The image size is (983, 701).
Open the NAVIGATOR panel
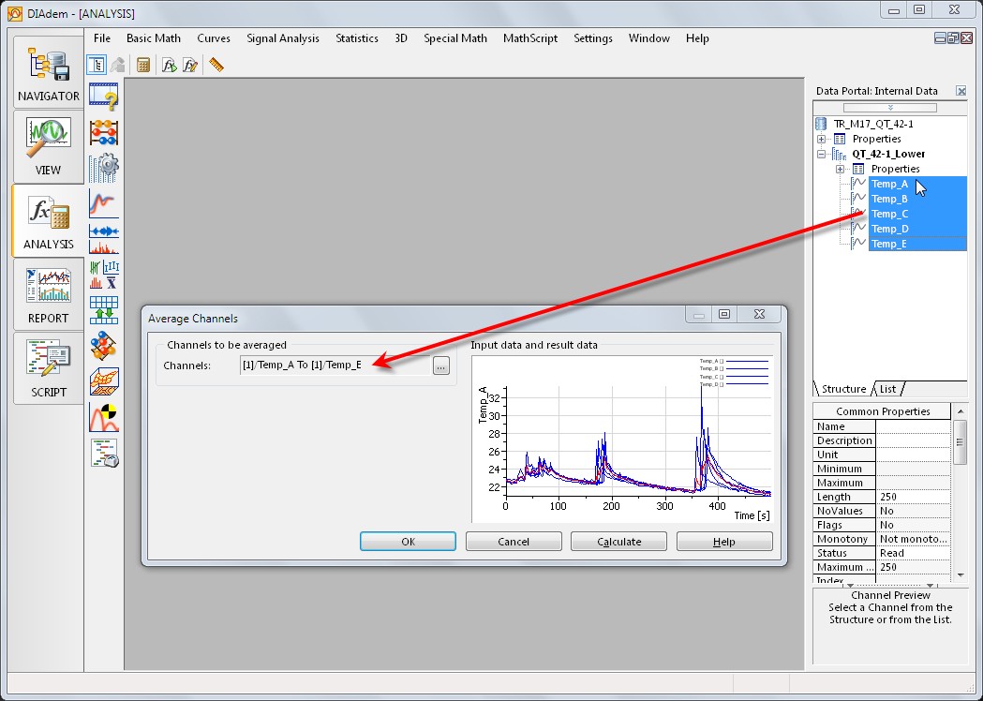click(47, 72)
